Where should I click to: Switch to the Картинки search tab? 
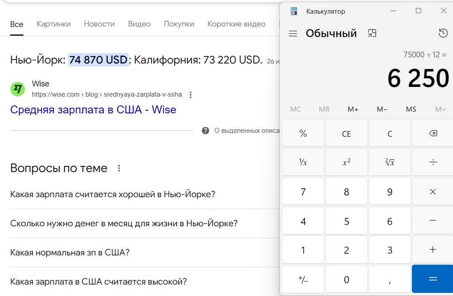(53, 24)
